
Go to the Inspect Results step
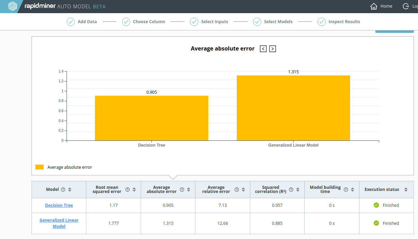coord(344,22)
